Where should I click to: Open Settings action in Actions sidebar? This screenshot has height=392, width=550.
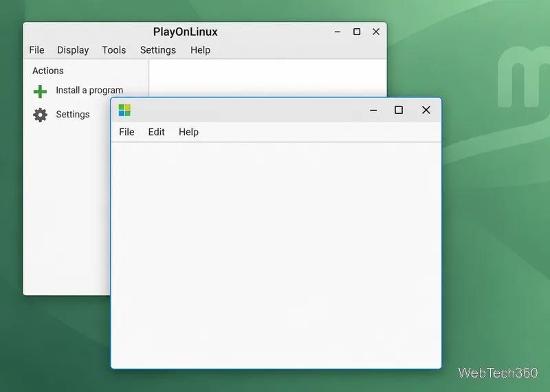click(73, 115)
